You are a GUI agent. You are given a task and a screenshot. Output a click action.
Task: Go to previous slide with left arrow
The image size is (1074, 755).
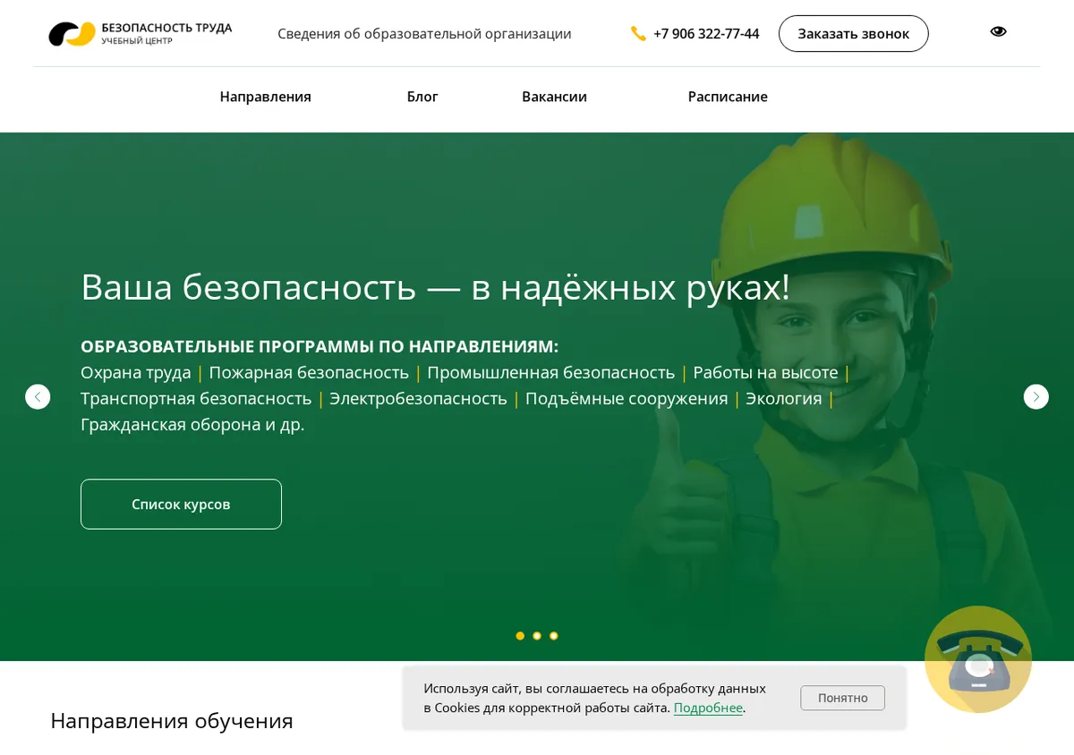coord(38,396)
